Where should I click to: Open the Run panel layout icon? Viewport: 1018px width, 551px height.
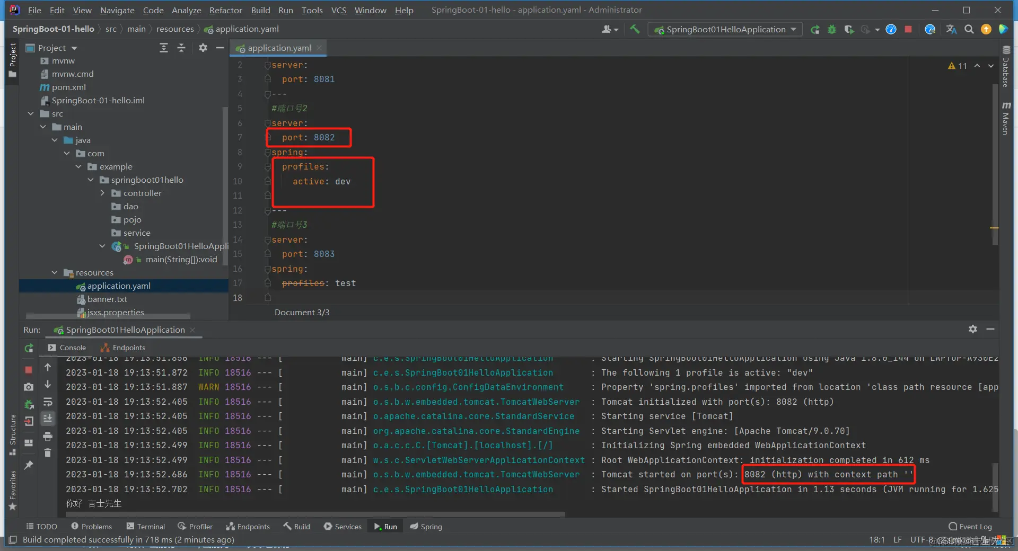click(x=29, y=443)
